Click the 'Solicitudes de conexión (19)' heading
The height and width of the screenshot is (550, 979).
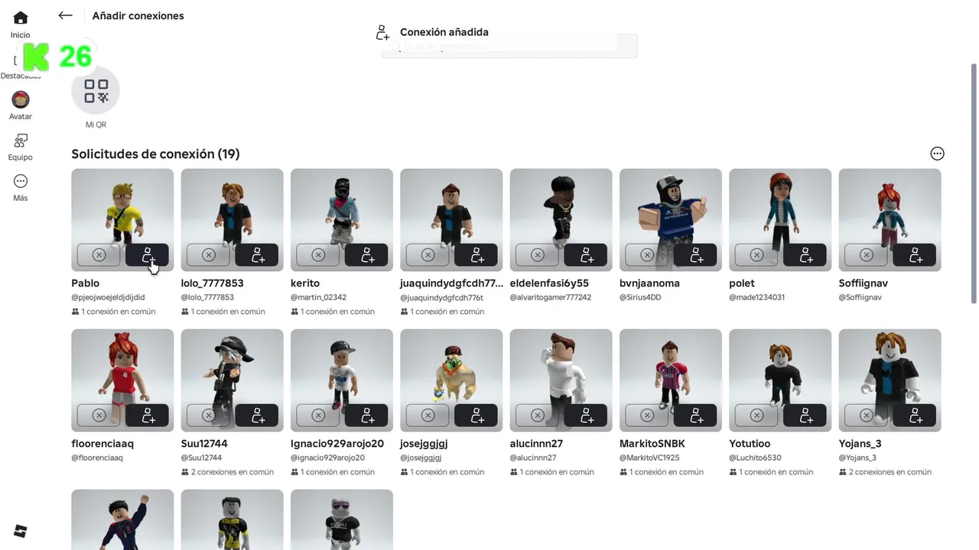pos(155,154)
